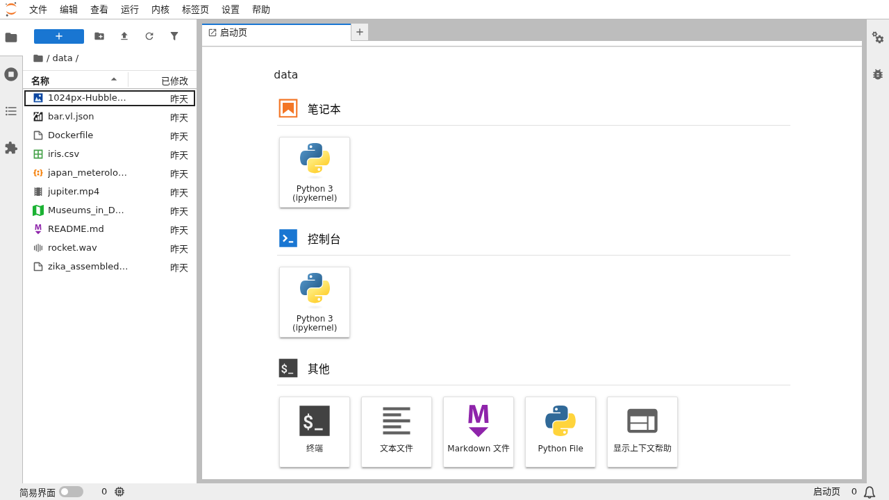The height and width of the screenshot is (500, 889).
Task: Open the 内核 menu
Action: 160,10
